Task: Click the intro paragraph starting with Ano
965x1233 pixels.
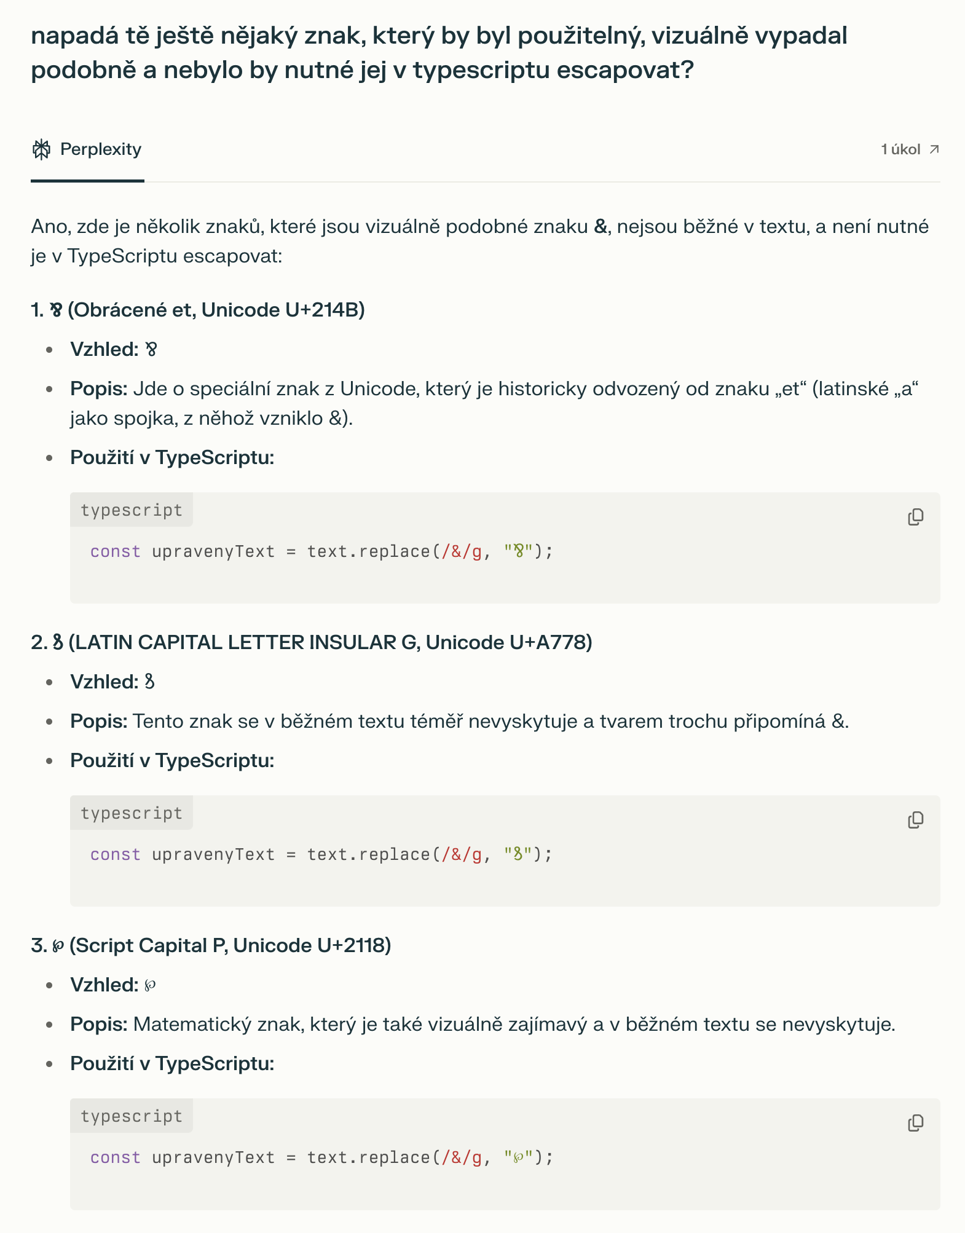Action: (479, 241)
